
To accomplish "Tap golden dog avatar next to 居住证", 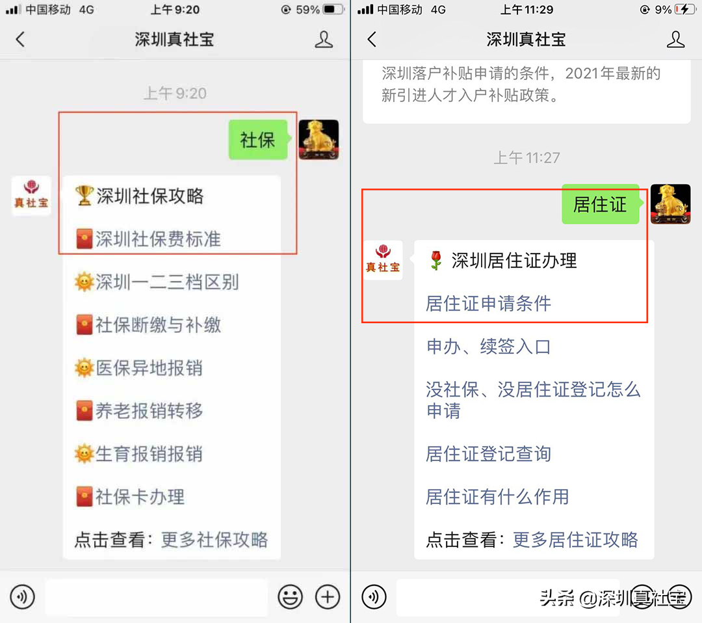I will pos(670,204).
